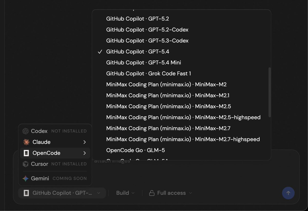Screen dimensions: 308x211
Task: Click the Claude provider entry
Action: (55, 142)
